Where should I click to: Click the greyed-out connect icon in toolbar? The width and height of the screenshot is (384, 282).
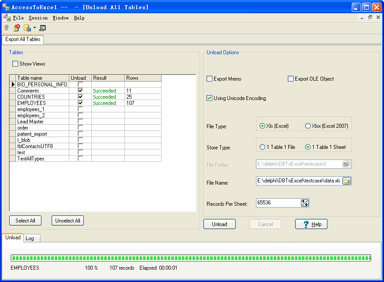7,28
